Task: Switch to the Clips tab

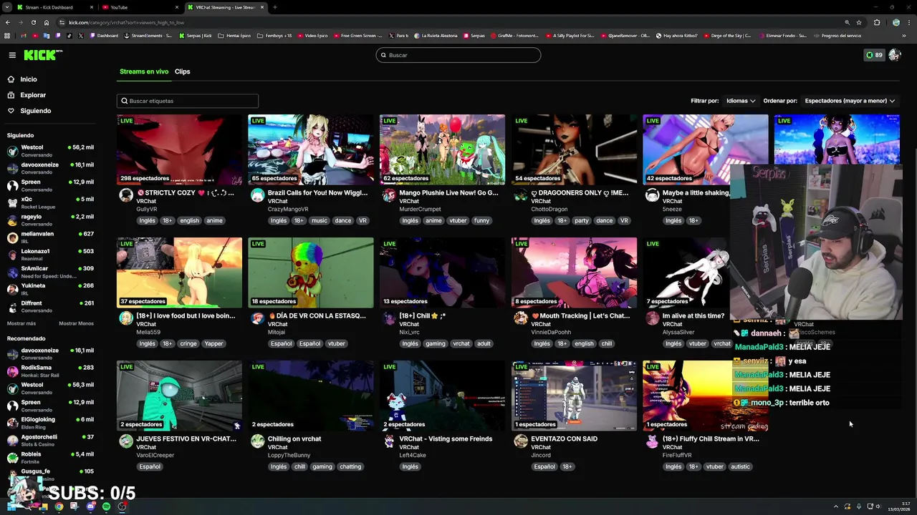Action: pyautogui.click(x=183, y=72)
